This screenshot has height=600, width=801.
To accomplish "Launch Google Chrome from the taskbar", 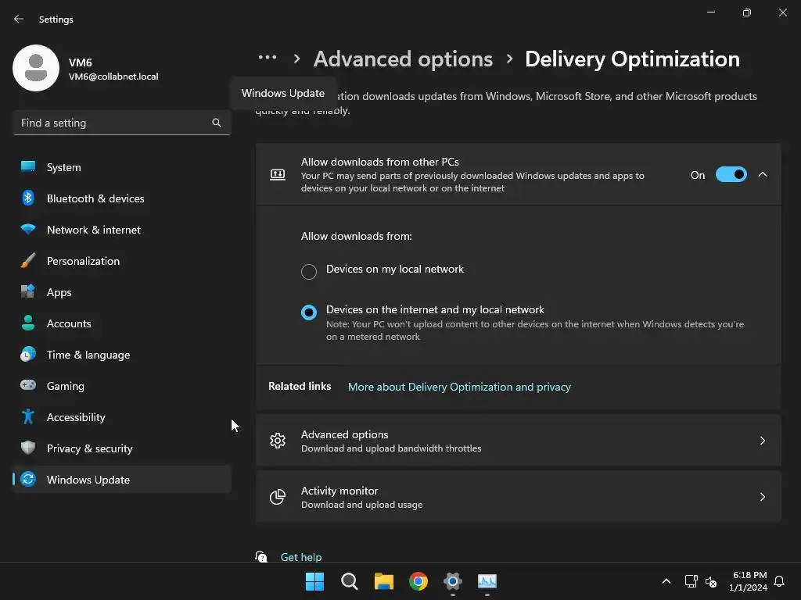I will point(418,581).
